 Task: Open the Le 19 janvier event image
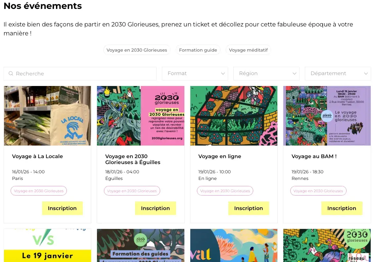pyautogui.click(x=47, y=245)
